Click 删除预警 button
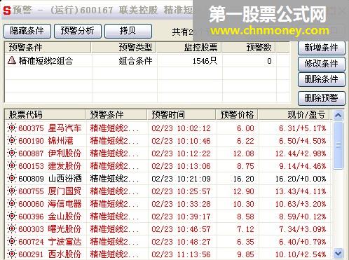Viewport: 349px width, 260px height. click(322, 98)
